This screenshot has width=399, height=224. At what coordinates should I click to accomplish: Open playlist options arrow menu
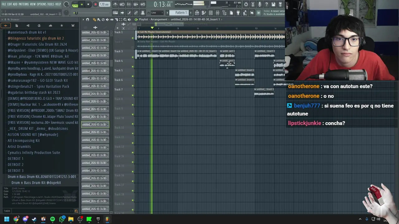pos(83,20)
